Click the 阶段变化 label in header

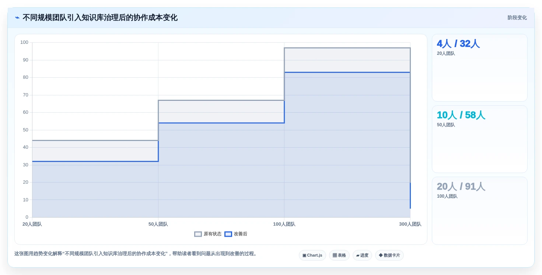click(x=517, y=18)
